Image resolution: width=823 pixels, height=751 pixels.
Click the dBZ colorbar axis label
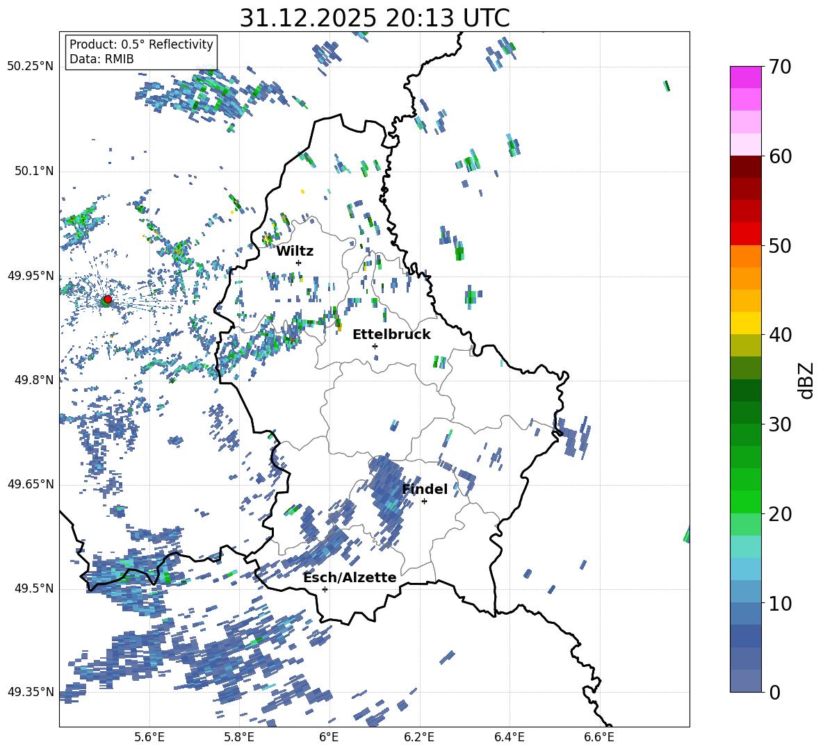(x=806, y=380)
